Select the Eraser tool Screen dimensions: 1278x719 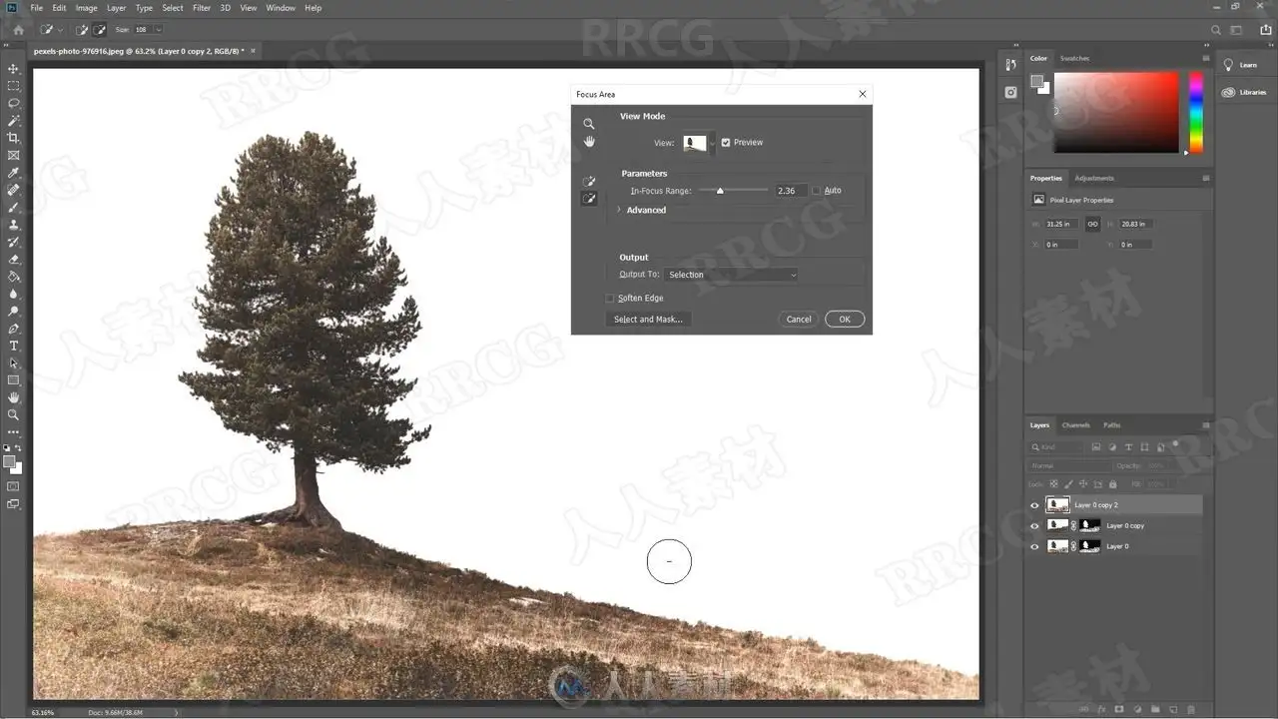pos(13,259)
